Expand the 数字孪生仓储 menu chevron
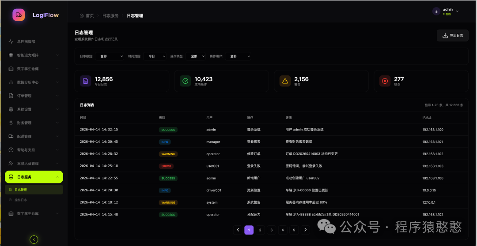The image size is (477, 246). (57, 69)
